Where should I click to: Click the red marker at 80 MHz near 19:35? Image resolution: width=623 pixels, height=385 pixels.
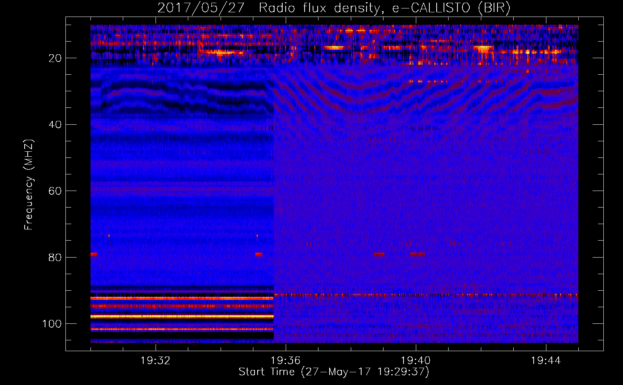coord(259,254)
